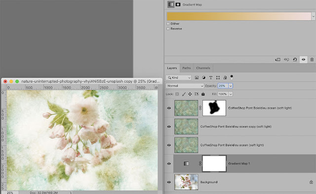Open the gradient picker dropdown arrow
This screenshot has width=316, height=194.
tap(314, 16)
